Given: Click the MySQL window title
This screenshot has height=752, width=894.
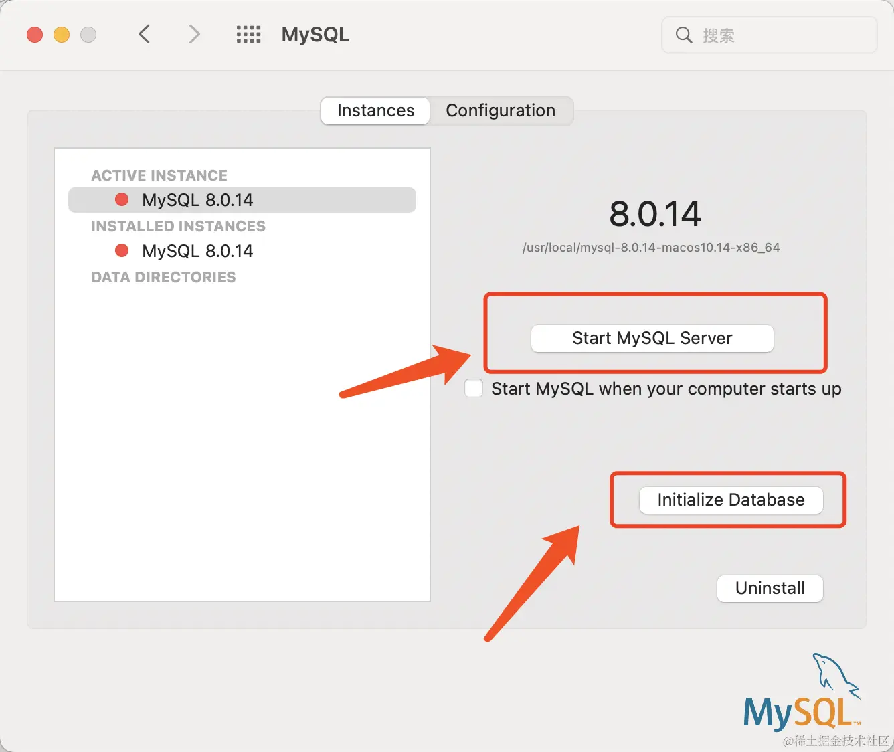Looking at the screenshot, I should coord(315,35).
